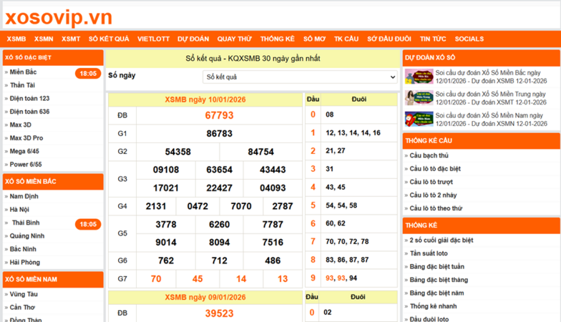
Task: Open the Miền Bắc prediction thumbnail image
Action: pyautogui.click(x=419, y=77)
